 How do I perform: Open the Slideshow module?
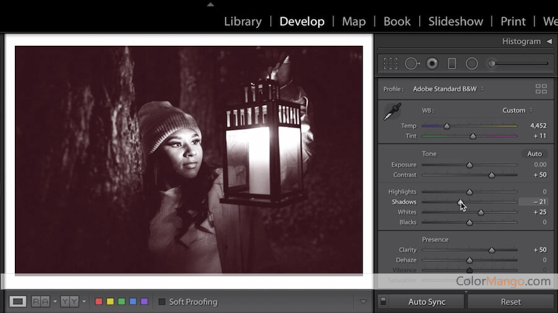[x=455, y=21]
